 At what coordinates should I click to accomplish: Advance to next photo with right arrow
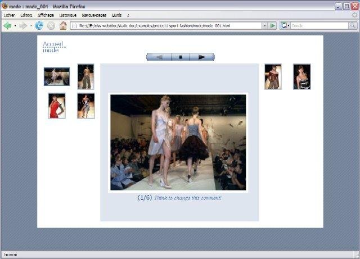pos(202,57)
